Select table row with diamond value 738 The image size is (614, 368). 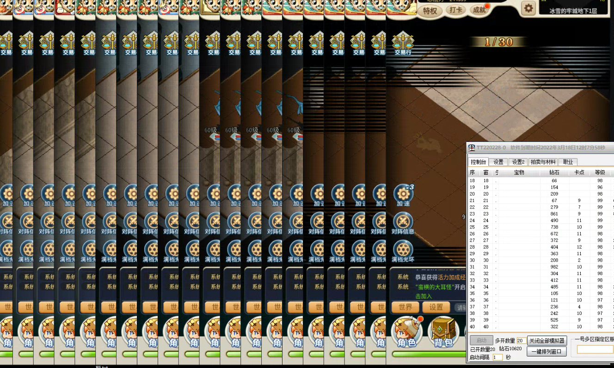pyautogui.click(x=541, y=227)
